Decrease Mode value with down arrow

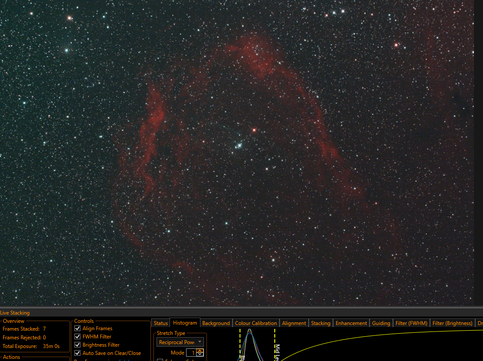click(200, 354)
